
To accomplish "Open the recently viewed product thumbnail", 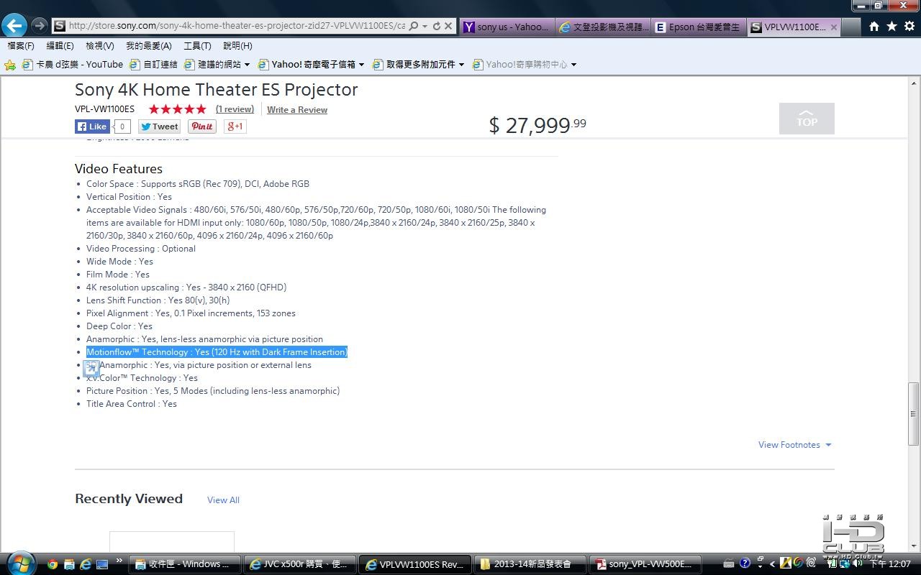I will point(172,542).
